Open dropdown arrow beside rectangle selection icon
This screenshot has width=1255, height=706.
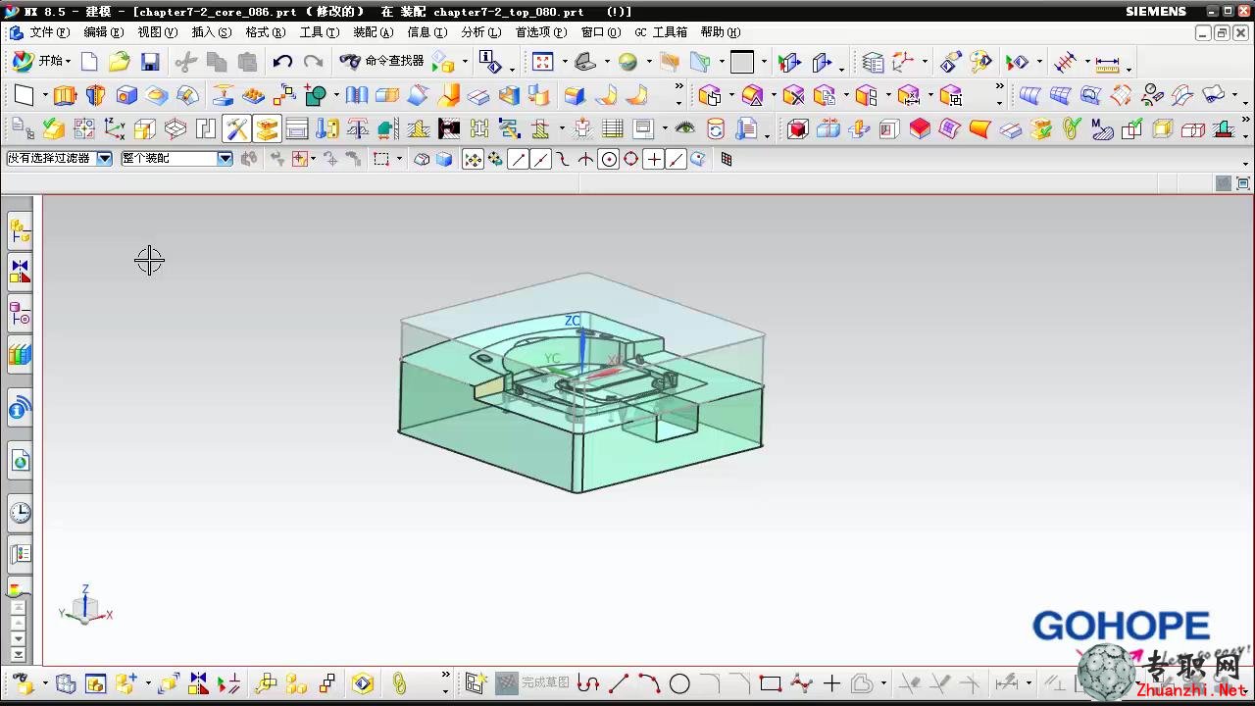click(400, 160)
